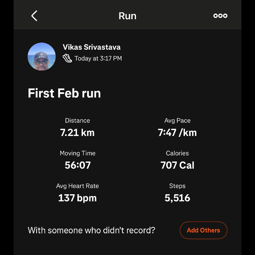255x255 pixels.
Task: Select the First Feb run title
Action: pyautogui.click(x=64, y=93)
